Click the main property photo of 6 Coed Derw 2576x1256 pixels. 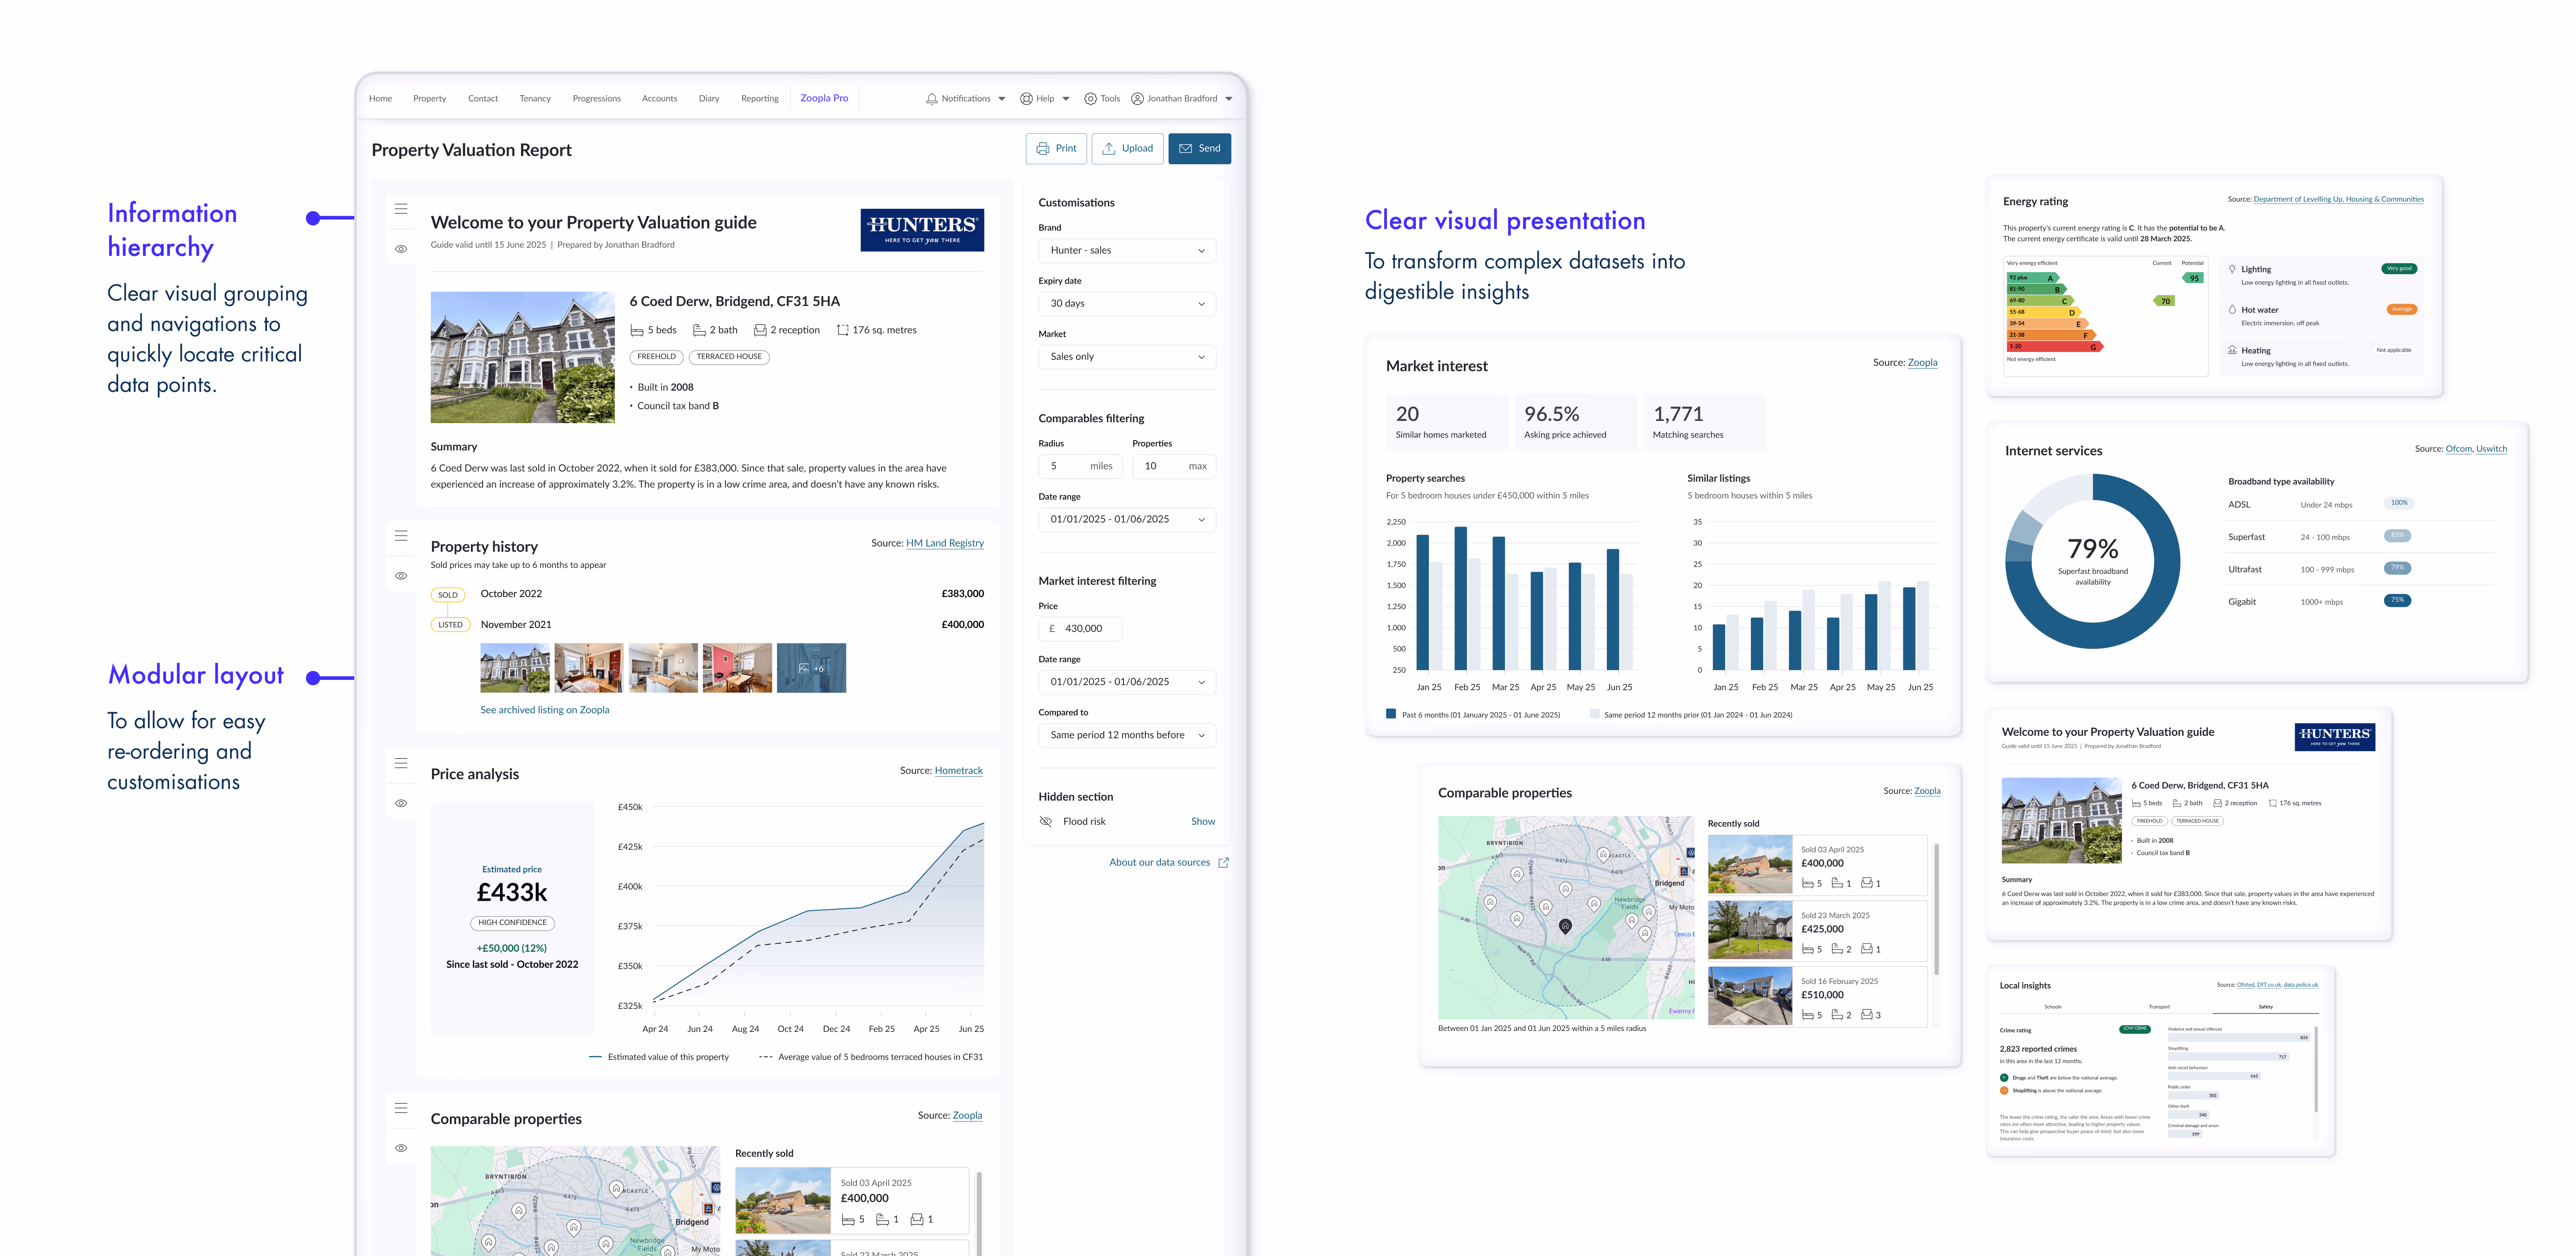click(523, 357)
